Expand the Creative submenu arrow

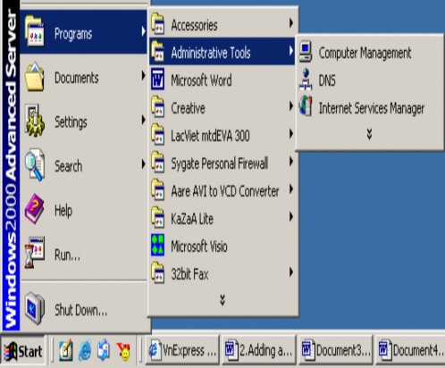[290, 106]
